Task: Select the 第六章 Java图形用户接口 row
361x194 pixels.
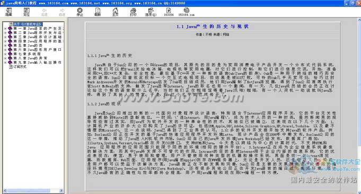Action: coord(37,50)
